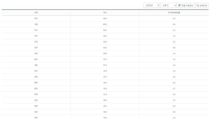Select the 경남 region cell
This screenshot has width=211, height=119.
pyautogui.click(x=36, y=112)
